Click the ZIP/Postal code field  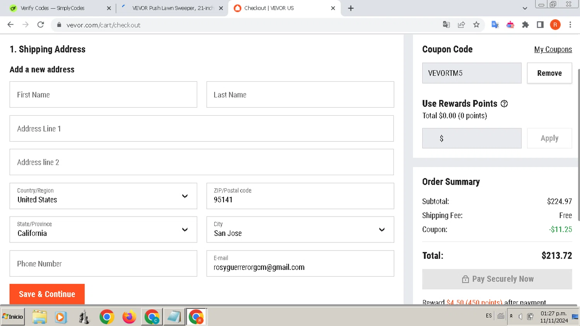[x=300, y=196]
